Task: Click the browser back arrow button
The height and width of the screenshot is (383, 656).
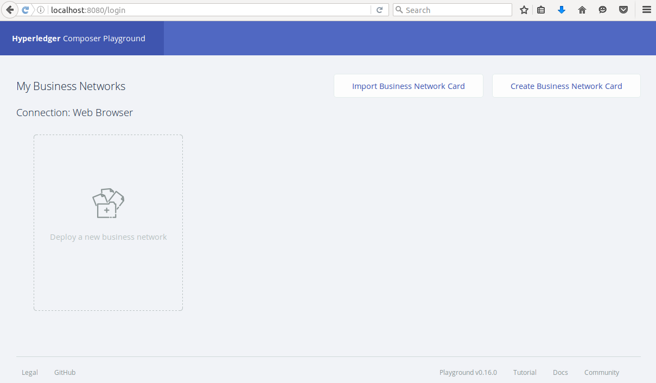Action: [x=10, y=10]
